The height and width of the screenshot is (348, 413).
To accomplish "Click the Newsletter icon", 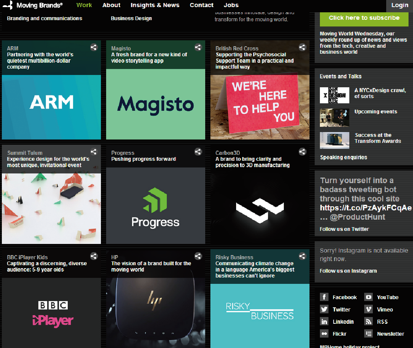I will (x=368, y=333).
